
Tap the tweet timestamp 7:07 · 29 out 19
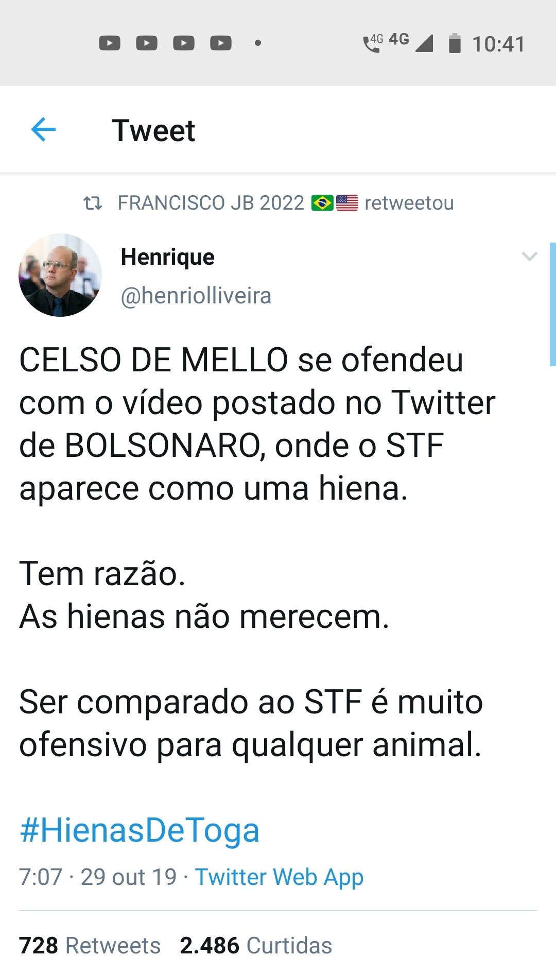click(98, 877)
